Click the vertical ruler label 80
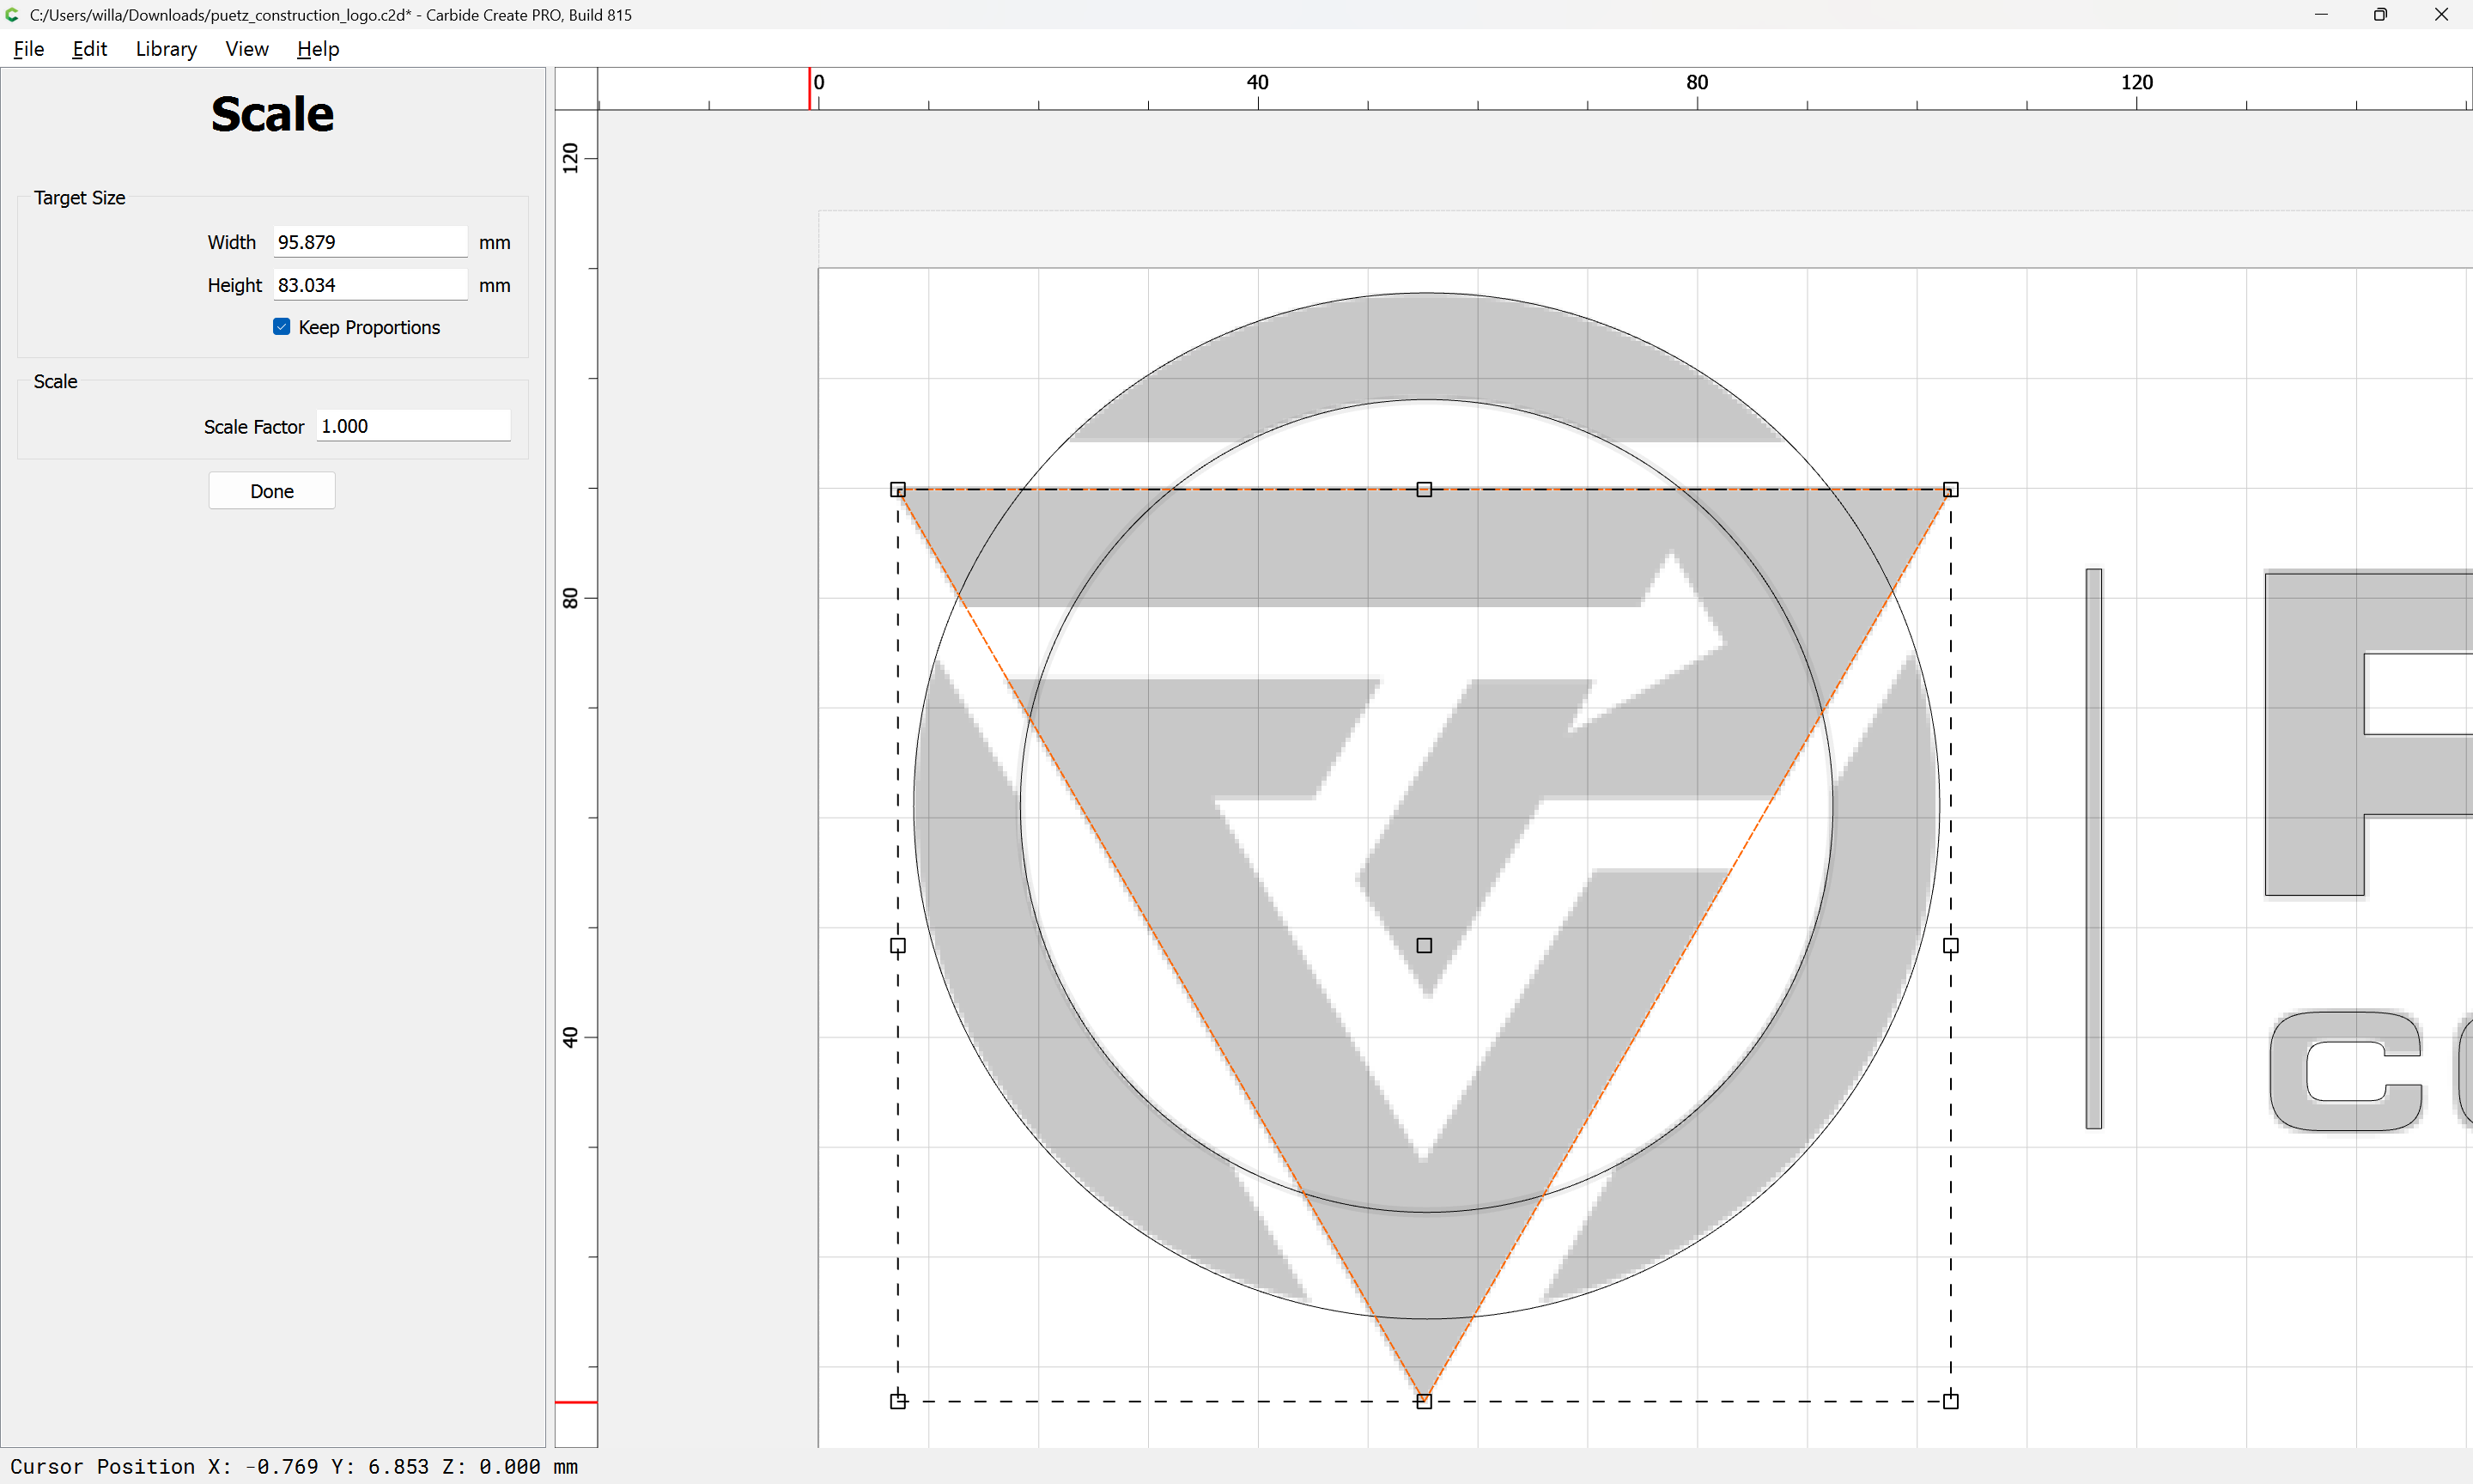The image size is (2473, 1484). [x=570, y=598]
